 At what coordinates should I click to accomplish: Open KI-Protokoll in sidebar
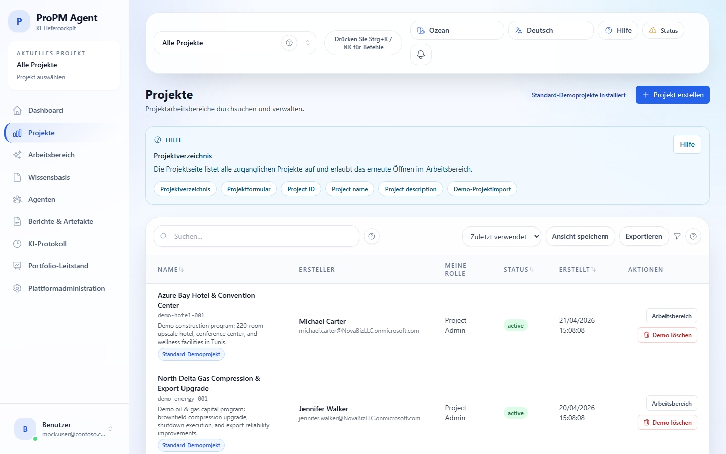(x=47, y=244)
